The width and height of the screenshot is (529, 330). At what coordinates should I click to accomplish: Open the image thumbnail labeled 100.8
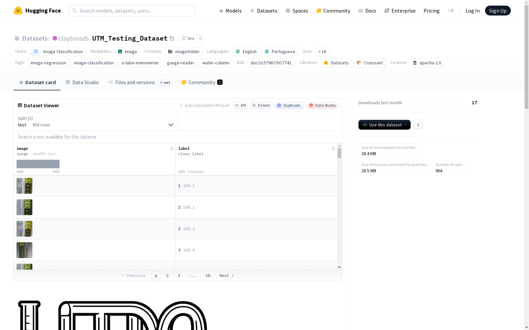pos(24,250)
